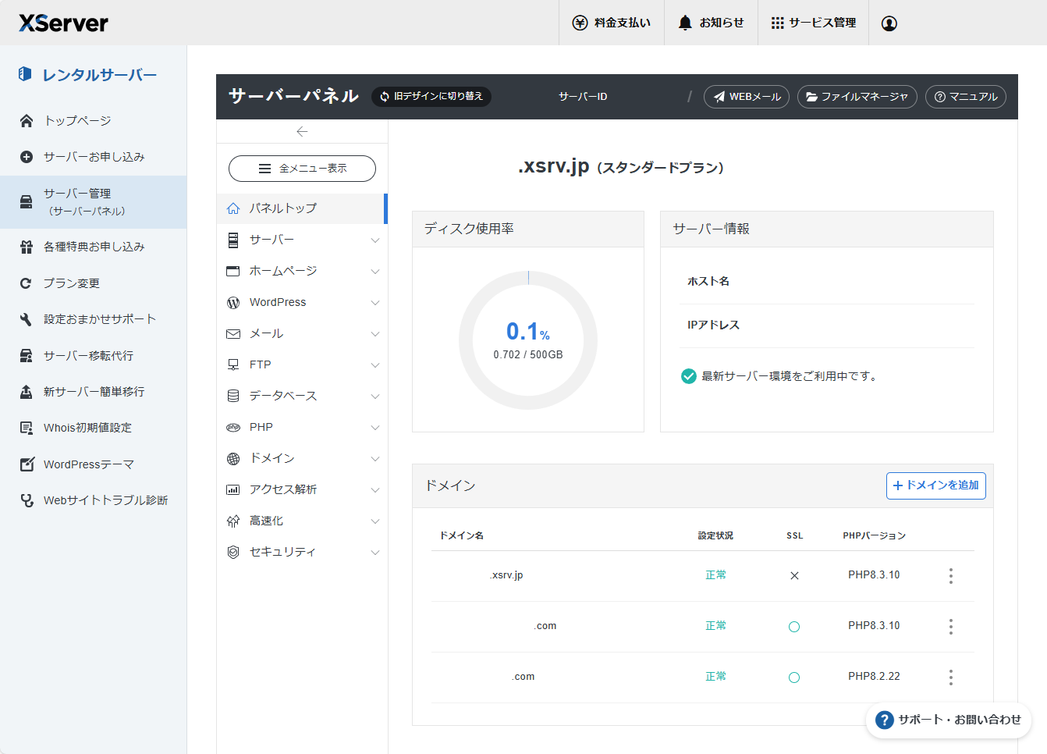Viewport: 1047px width, 754px height.
Task: Click the shield icon beside セキュリティ
Action: click(x=233, y=552)
